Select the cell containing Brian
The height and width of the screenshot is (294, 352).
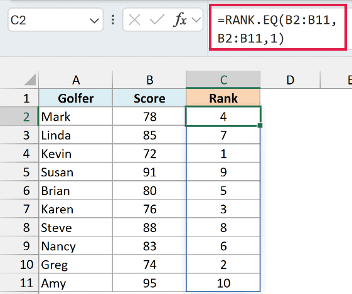76,190
